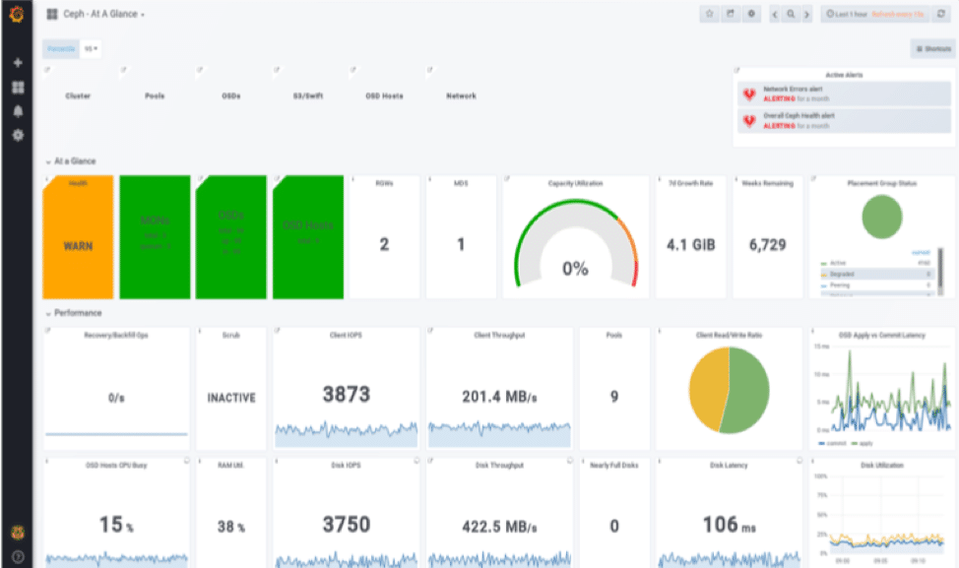Click the refresh dashboard icon
Screen dimensions: 959x568
tap(940, 14)
